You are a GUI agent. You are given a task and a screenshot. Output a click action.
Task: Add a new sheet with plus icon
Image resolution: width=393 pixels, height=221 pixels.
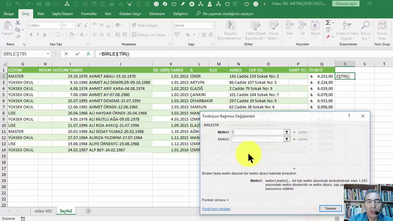pyautogui.click(x=88, y=211)
